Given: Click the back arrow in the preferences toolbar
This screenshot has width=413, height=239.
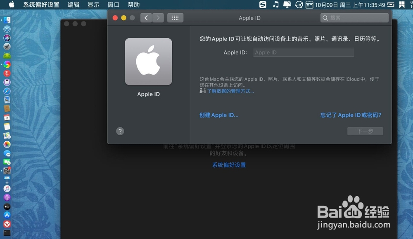Looking at the screenshot, I should tap(146, 18).
